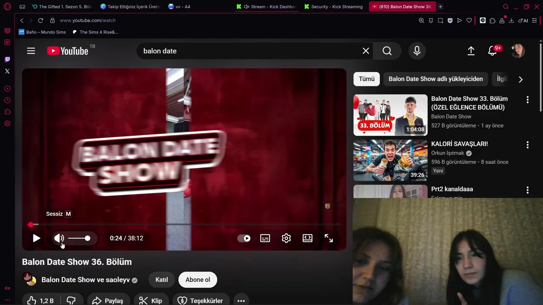Screen dimensions: 543x305
Task: Open GX Corner gamepad icon in tab bar
Action: [22, 7]
